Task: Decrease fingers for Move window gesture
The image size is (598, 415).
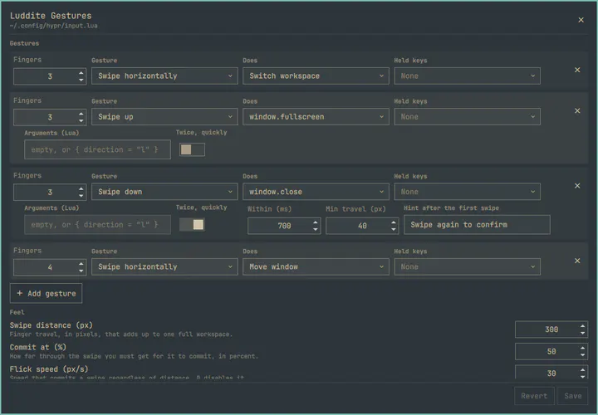Action: tap(81, 271)
